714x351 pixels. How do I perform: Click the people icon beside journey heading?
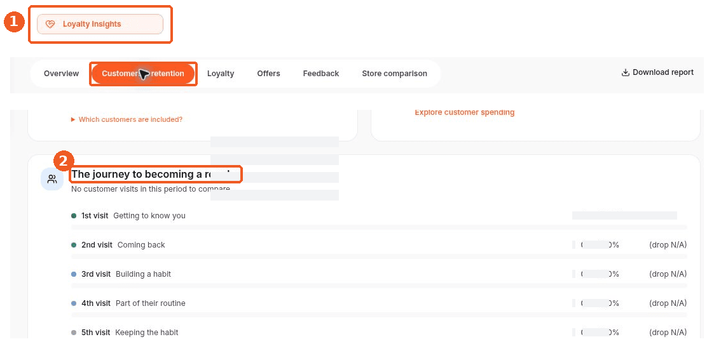[52, 179]
